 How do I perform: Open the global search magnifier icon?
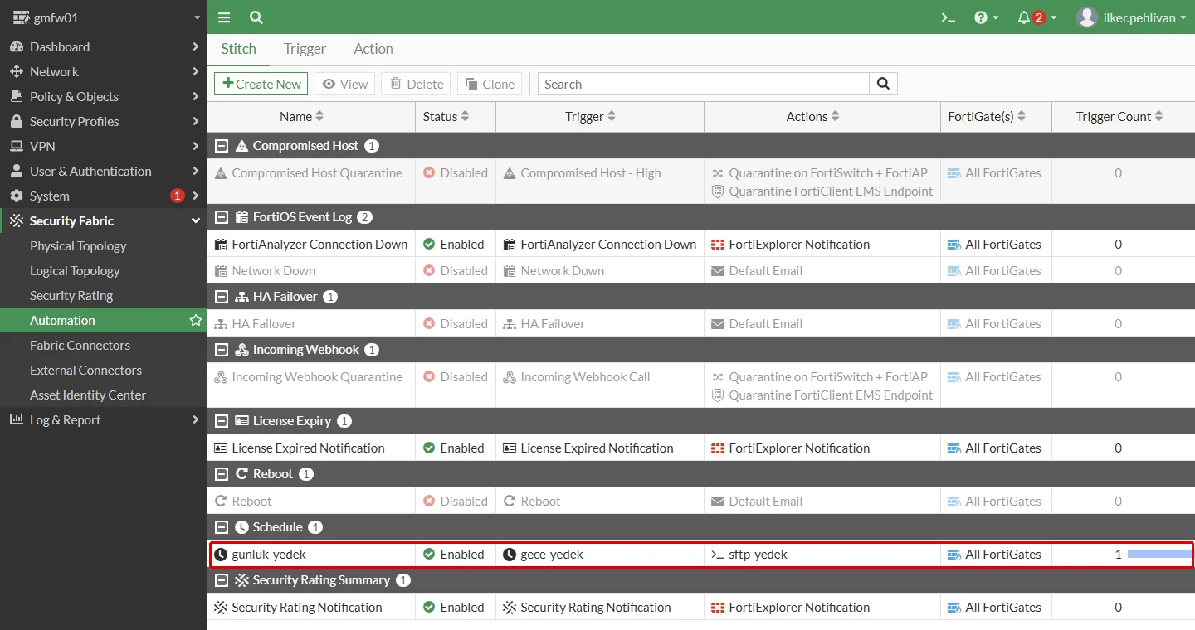(256, 17)
